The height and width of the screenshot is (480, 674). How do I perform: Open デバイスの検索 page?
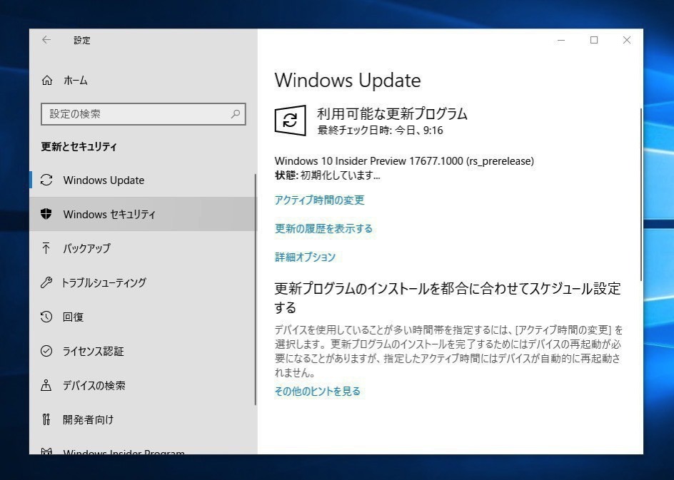click(143, 385)
